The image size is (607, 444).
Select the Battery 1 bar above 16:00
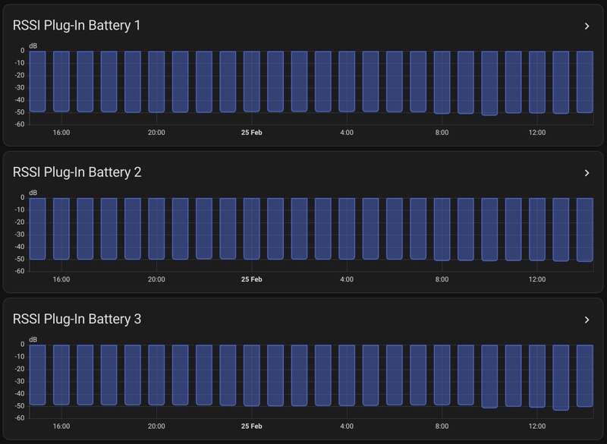click(61, 81)
